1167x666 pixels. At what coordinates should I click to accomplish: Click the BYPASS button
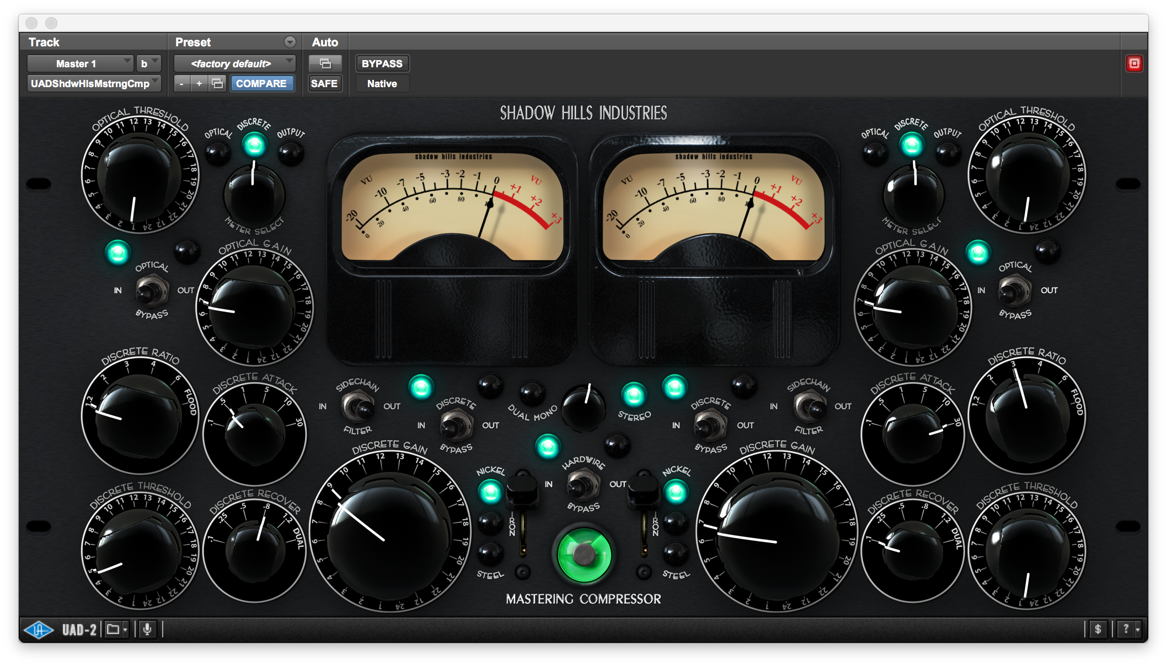(382, 63)
